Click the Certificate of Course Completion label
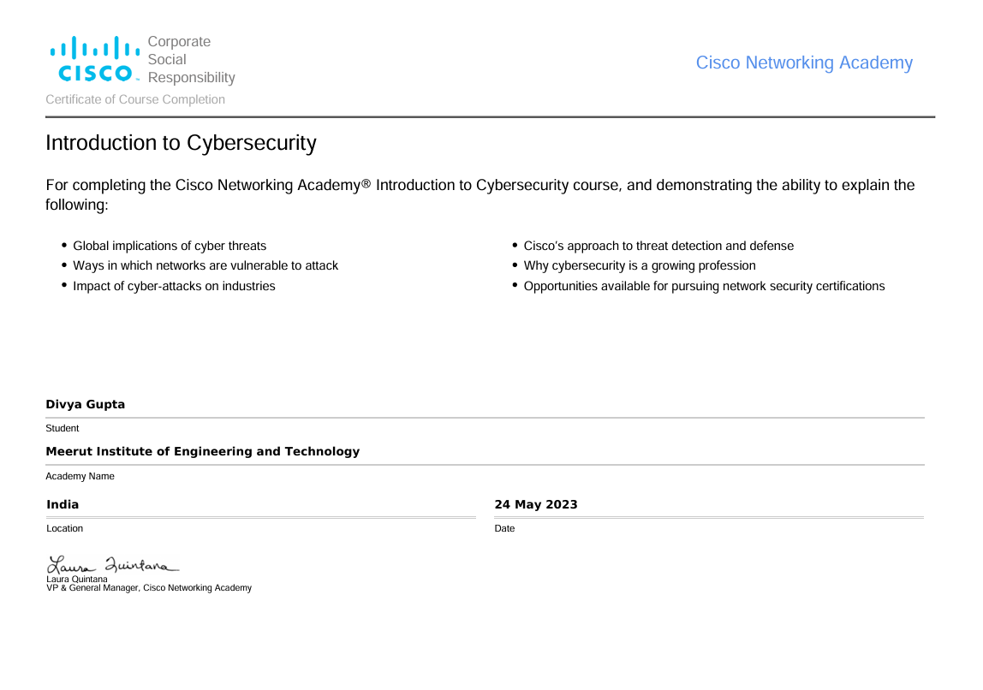The width and height of the screenshot is (983, 690). coord(135,99)
